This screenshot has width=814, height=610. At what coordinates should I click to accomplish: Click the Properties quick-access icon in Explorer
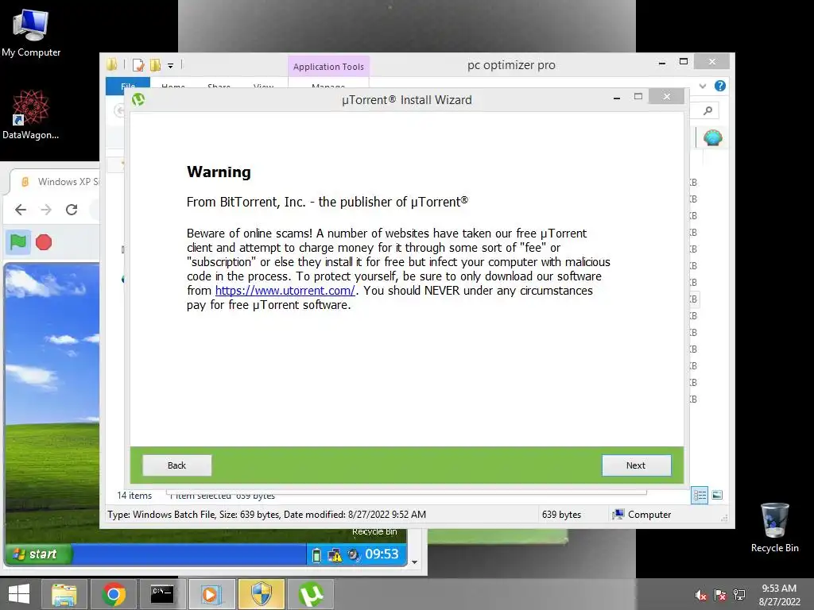tap(138, 65)
